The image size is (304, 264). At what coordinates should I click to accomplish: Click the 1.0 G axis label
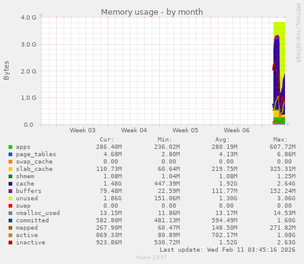(29, 98)
